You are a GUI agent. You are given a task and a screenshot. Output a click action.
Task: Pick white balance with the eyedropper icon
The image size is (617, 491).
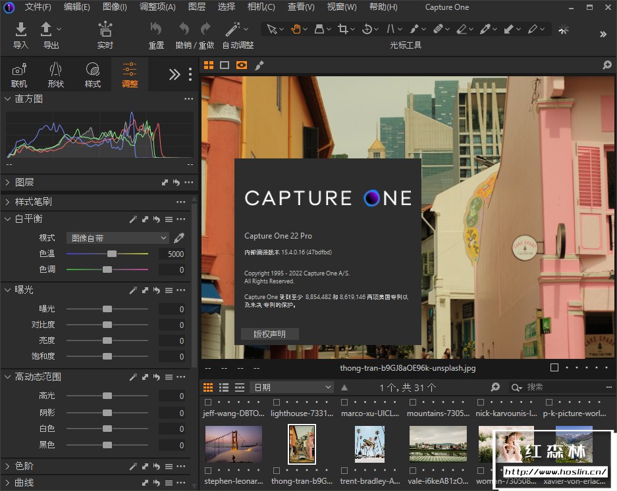click(179, 238)
